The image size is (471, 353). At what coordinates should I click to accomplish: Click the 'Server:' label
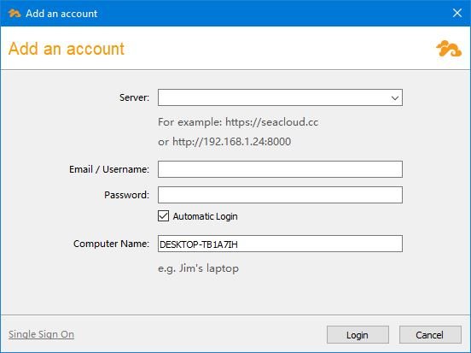tap(134, 97)
